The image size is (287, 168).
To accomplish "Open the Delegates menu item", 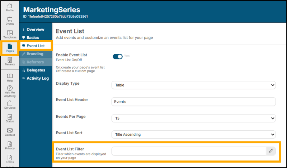I will click(x=36, y=70).
